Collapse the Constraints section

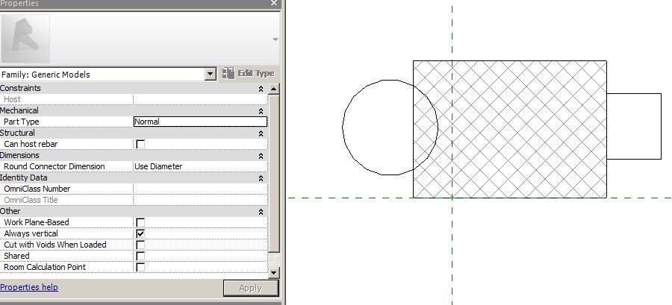pyautogui.click(x=261, y=89)
